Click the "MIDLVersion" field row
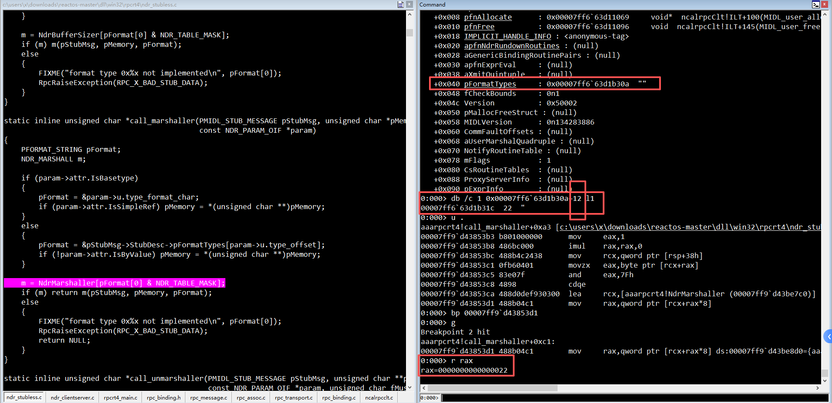 [514, 122]
